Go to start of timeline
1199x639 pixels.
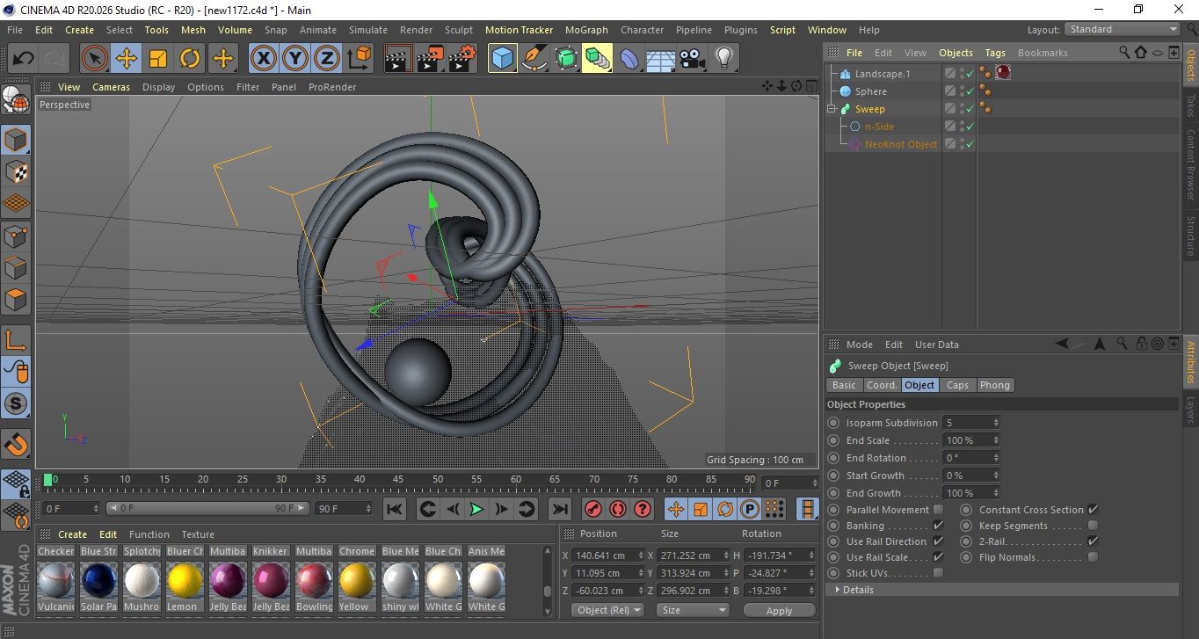click(395, 509)
